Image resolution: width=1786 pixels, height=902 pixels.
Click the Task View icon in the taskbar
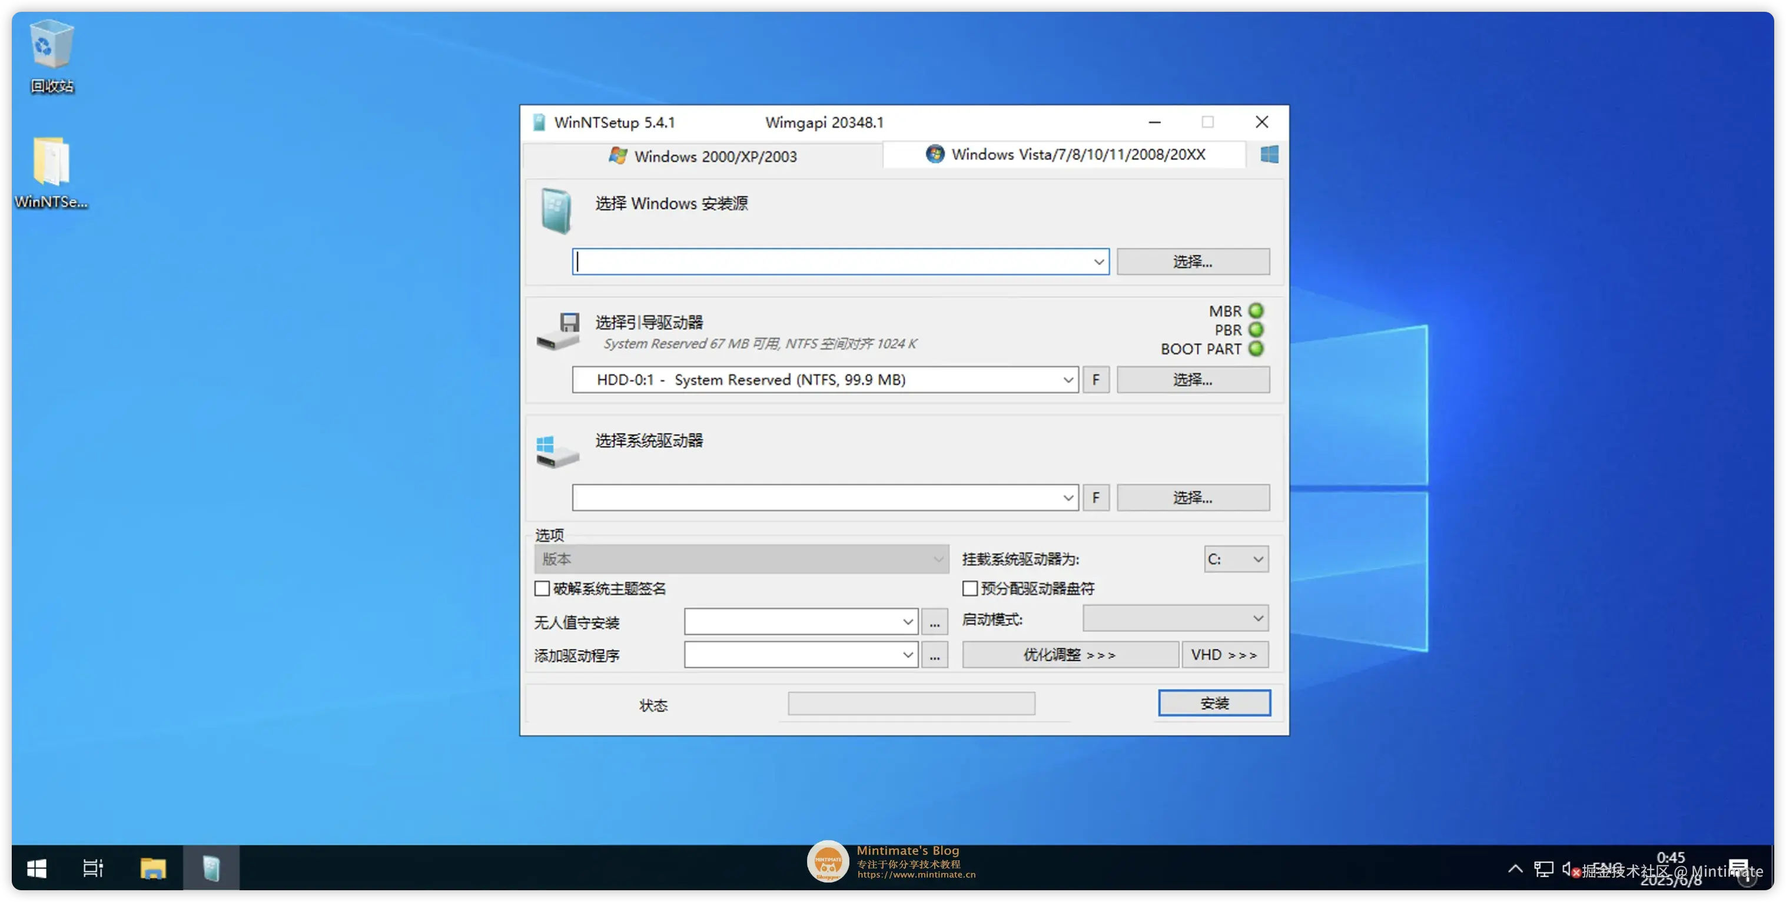tap(93, 867)
